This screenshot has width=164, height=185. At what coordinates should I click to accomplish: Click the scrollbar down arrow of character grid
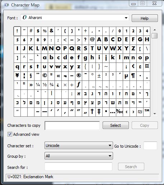click(x=155, y=114)
